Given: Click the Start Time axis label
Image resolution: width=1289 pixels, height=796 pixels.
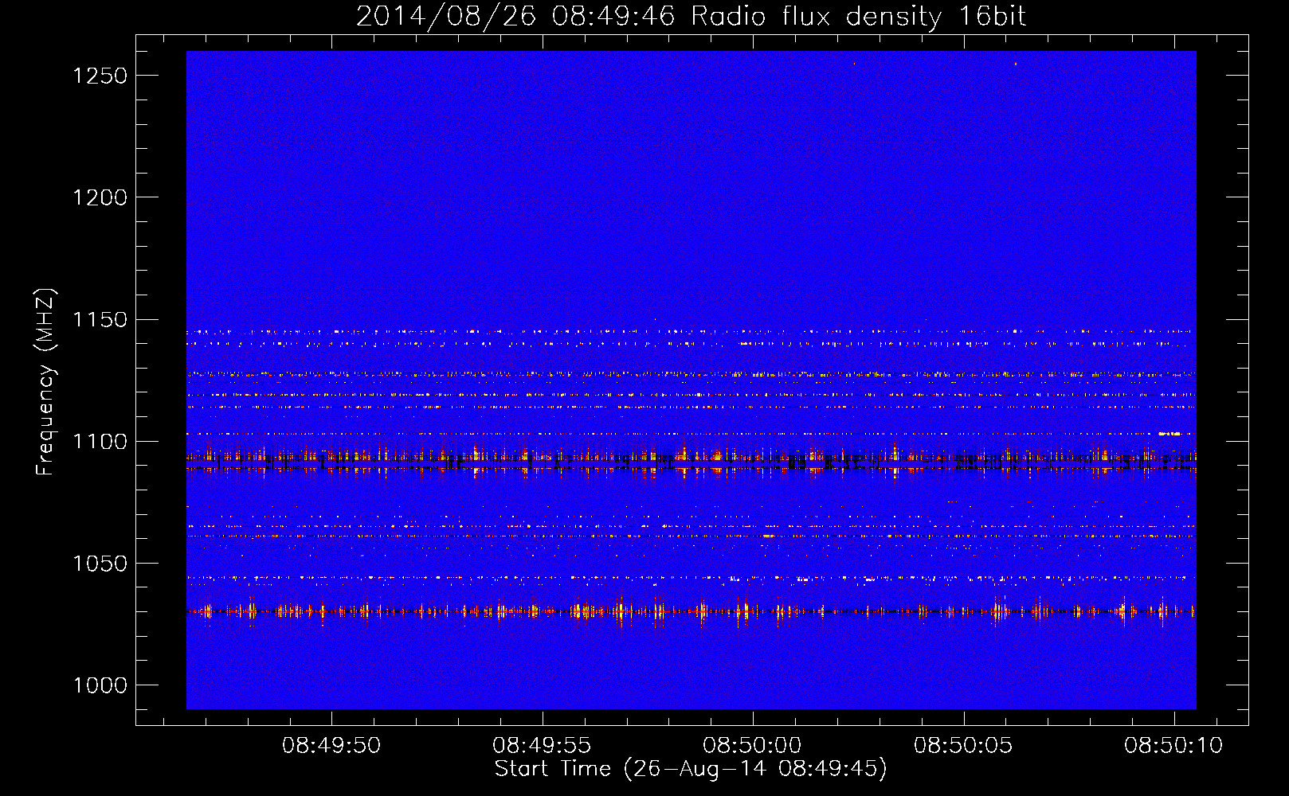Looking at the screenshot, I should point(691,769).
